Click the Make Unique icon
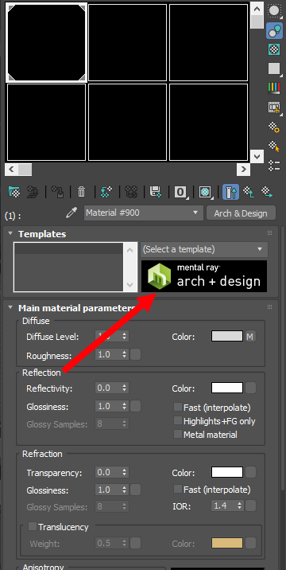The height and width of the screenshot is (570, 286). 130,191
